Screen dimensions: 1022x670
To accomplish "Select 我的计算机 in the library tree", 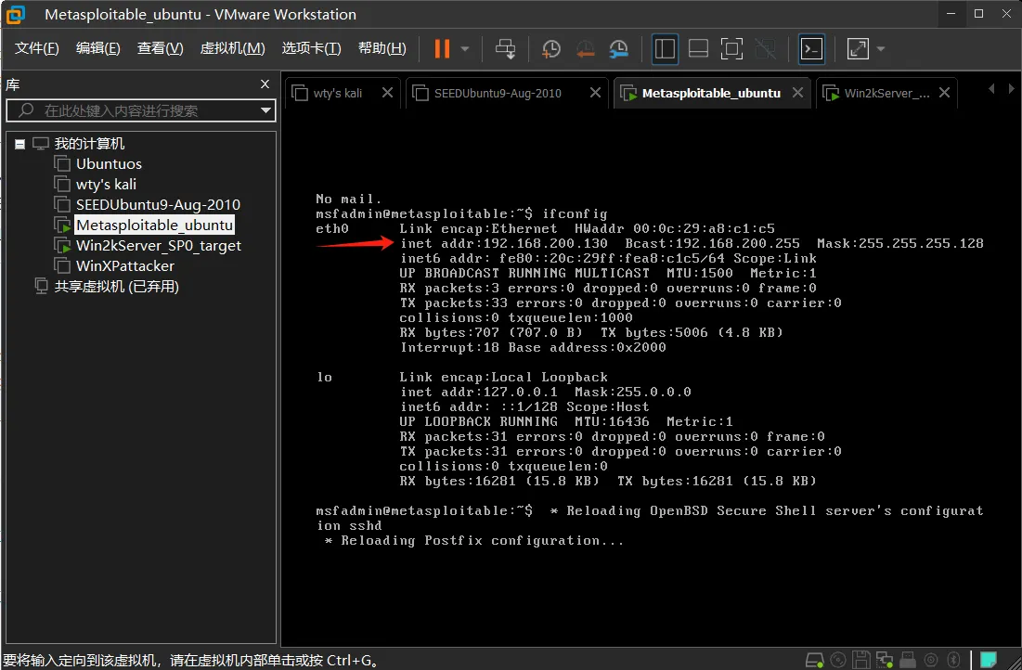I will point(89,144).
